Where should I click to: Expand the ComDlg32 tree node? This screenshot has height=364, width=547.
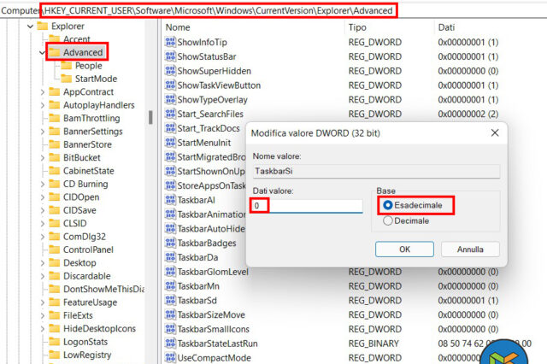coord(42,237)
